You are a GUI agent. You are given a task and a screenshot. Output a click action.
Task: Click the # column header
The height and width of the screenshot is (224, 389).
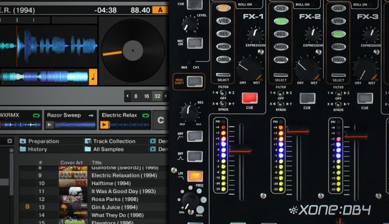(x=41, y=163)
